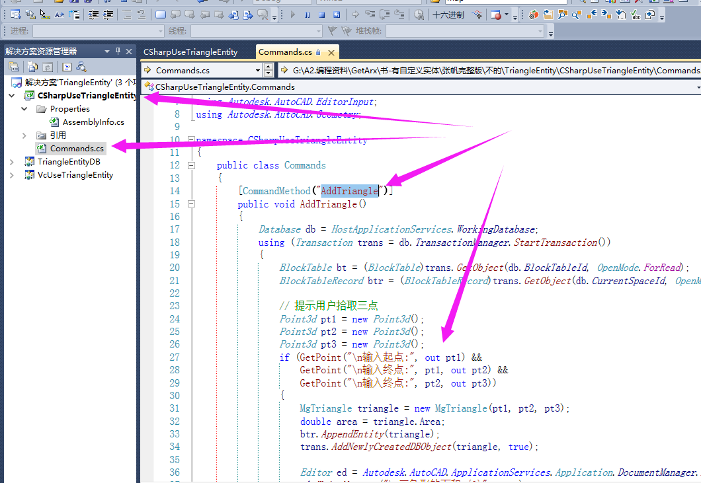
Task: Click the open-file-with-arrow icon
Action: point(548,15)
